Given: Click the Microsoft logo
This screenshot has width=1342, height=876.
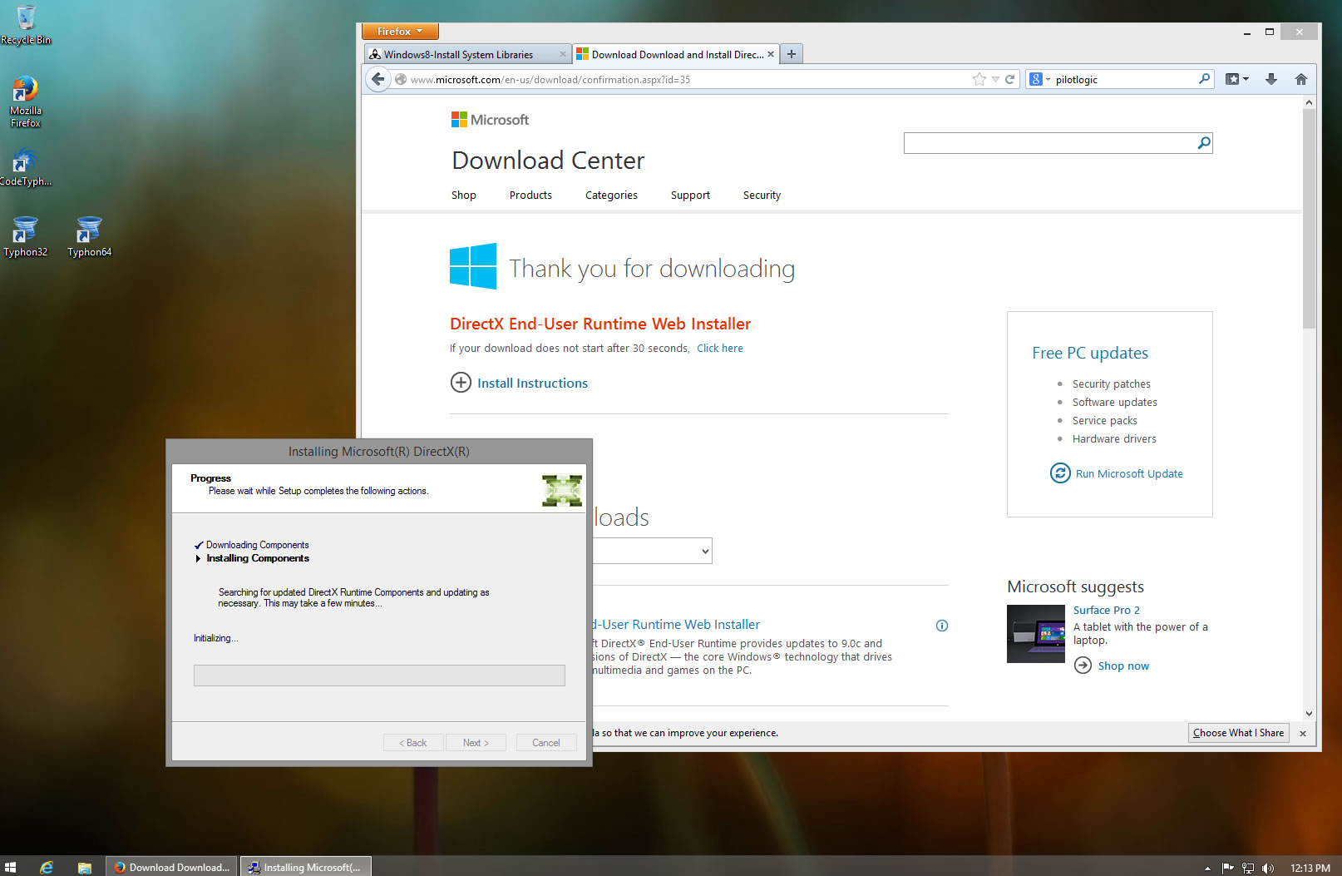Looking at the screenshot, I should 490,120.
